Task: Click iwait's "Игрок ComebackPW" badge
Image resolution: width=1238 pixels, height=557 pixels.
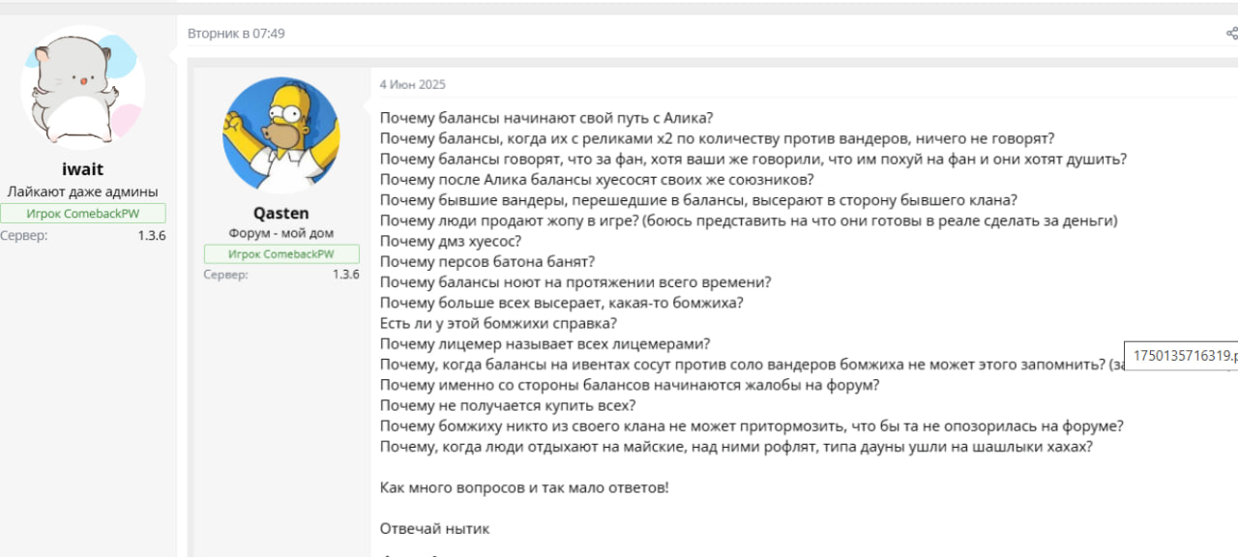Action: [83, 214]
